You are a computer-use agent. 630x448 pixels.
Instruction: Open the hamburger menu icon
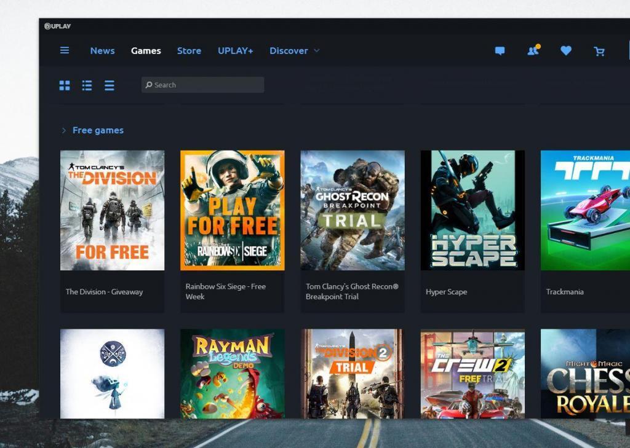click(x=65, y=50)
